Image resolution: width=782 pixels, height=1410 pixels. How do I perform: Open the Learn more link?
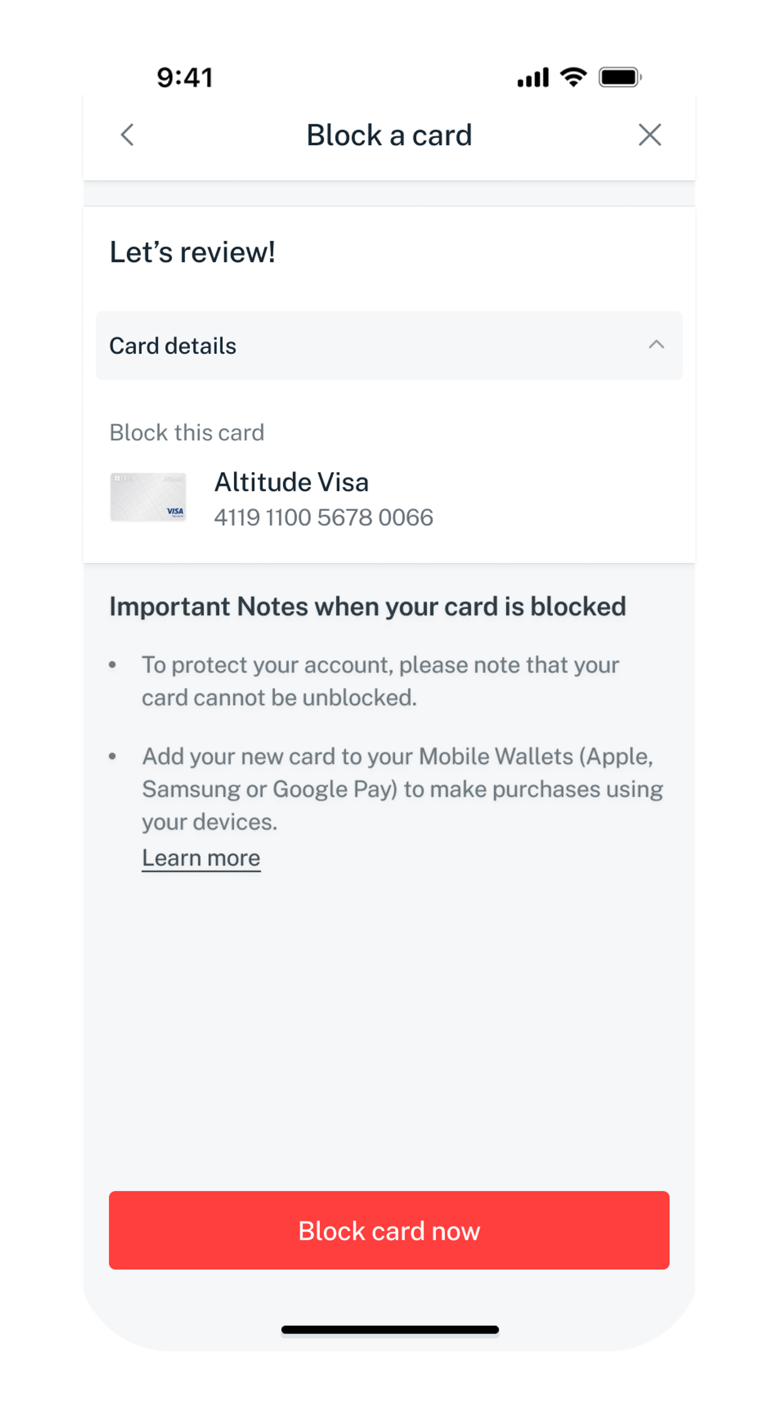click(201, 858)
